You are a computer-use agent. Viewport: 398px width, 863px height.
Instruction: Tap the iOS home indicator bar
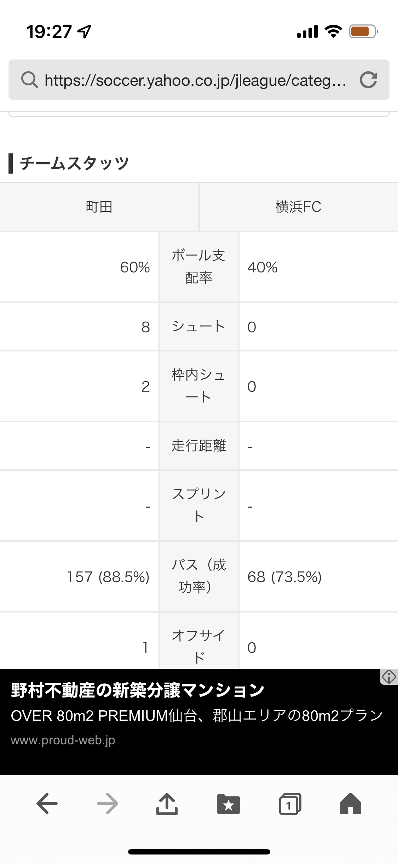point(199,852)
